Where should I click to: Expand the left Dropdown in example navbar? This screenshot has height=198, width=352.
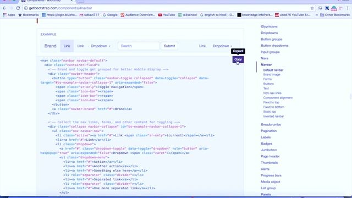[x=101, y=46]
